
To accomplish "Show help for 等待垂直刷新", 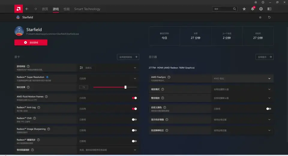I will coord(32,150).
